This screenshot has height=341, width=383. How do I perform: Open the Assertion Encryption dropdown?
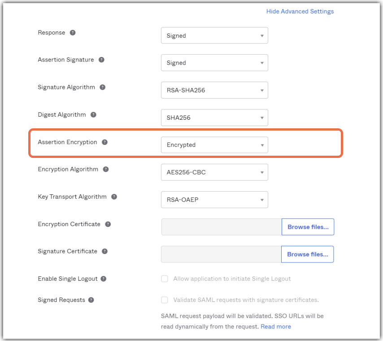click(214, 145)
